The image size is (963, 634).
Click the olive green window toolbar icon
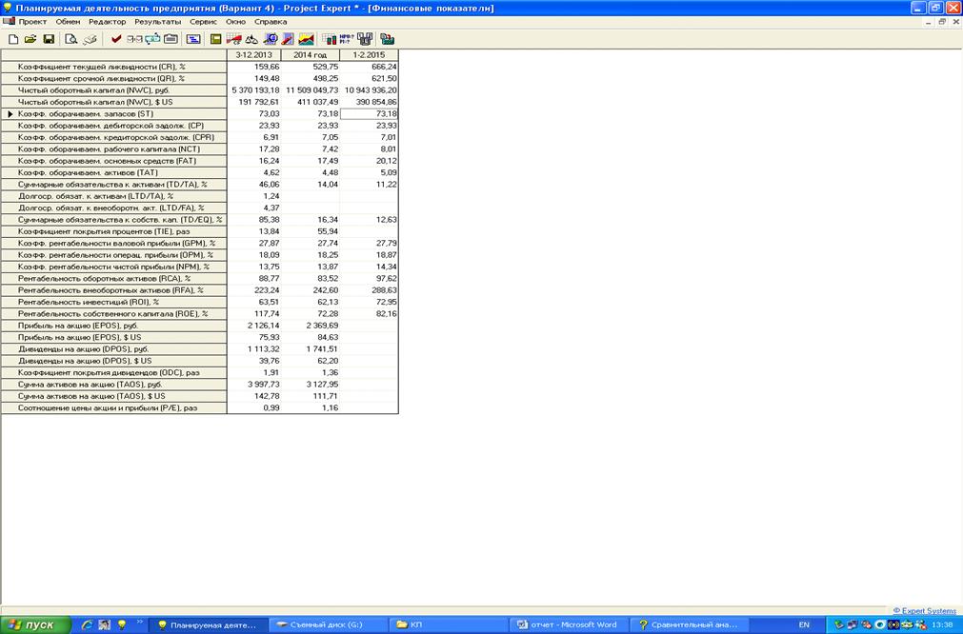[x=215, y=39]
